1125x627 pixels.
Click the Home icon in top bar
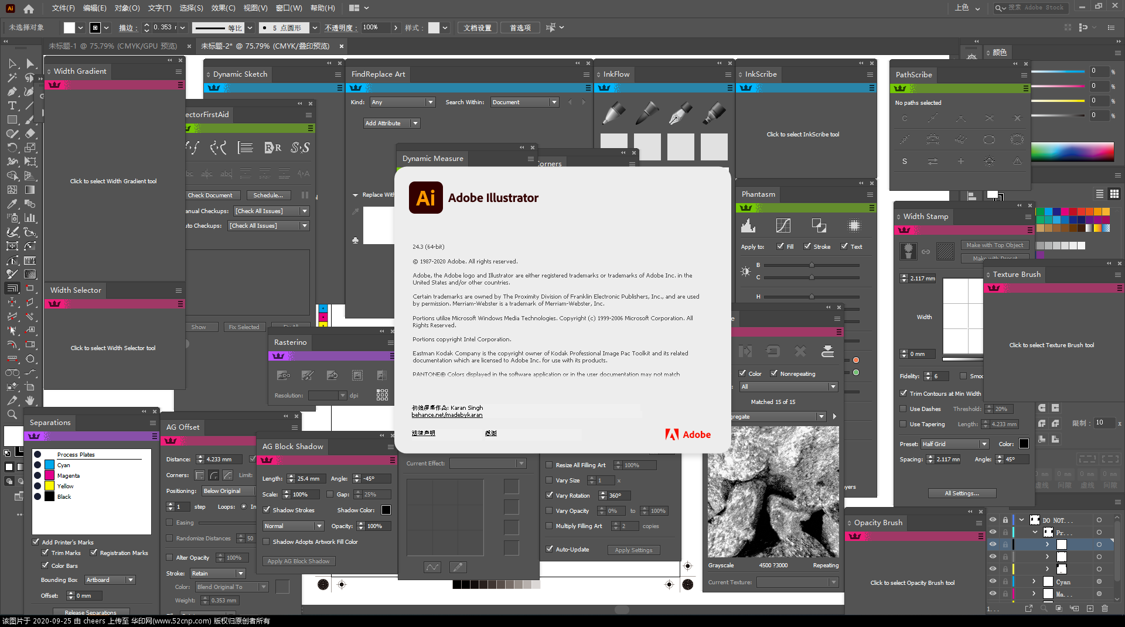pos(29,9)
